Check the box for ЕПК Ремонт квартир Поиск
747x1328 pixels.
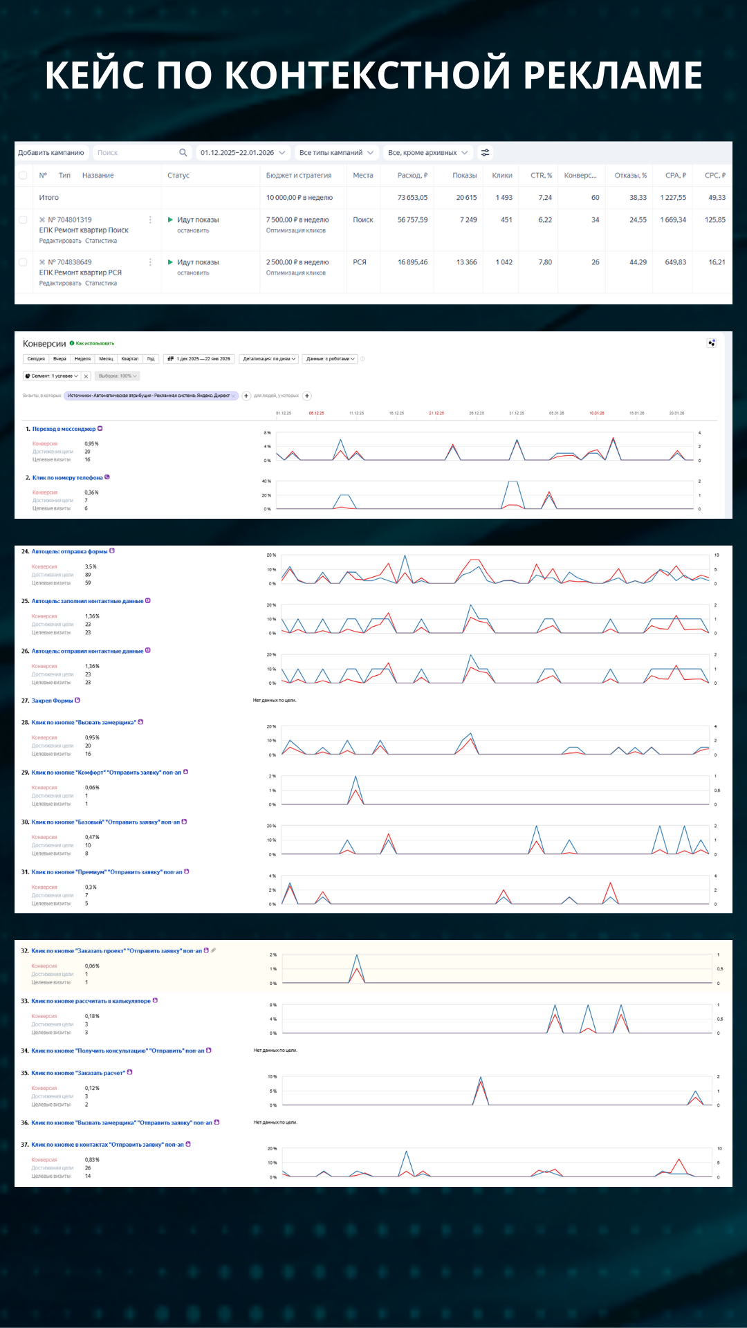coord(23,220)
